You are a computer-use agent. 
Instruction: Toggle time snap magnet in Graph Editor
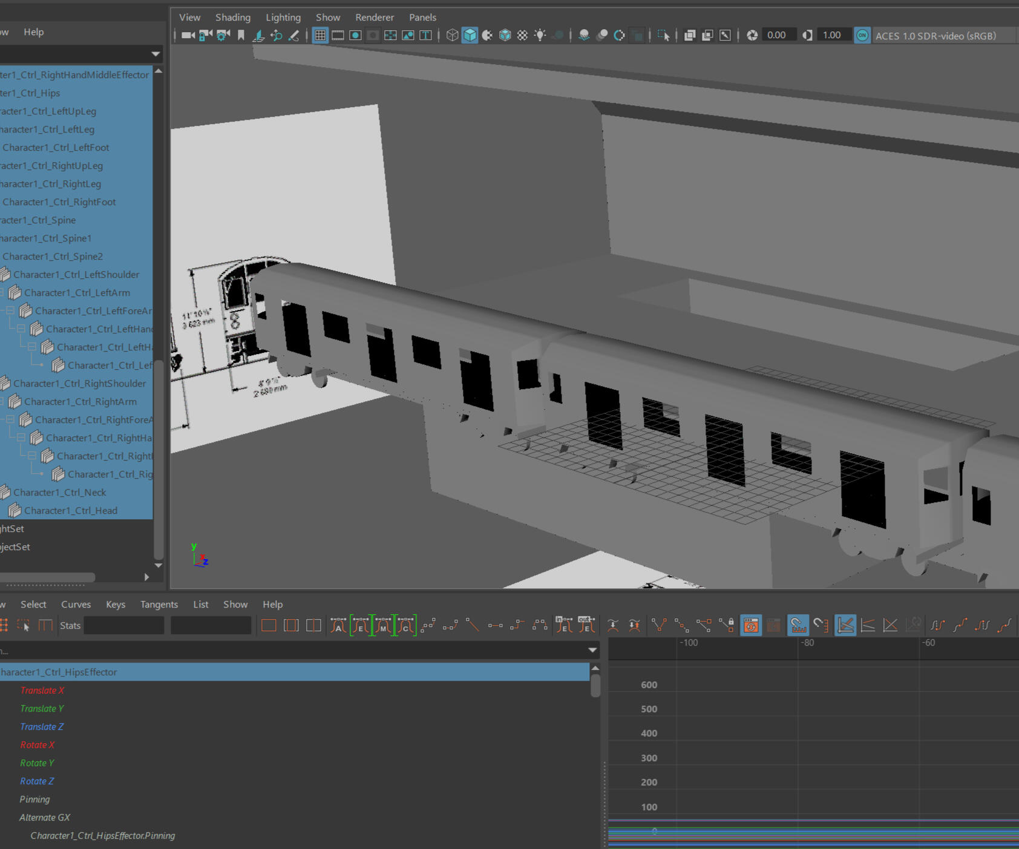(x=798, y=626)
